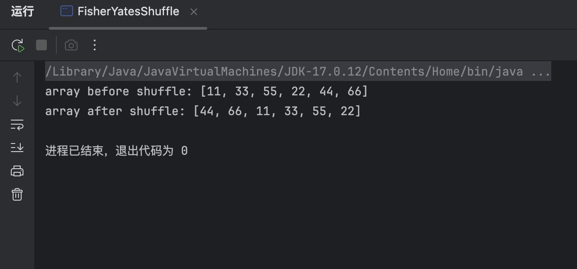Select the FisherYatesShuffle run tab

[x=128, y=12]
